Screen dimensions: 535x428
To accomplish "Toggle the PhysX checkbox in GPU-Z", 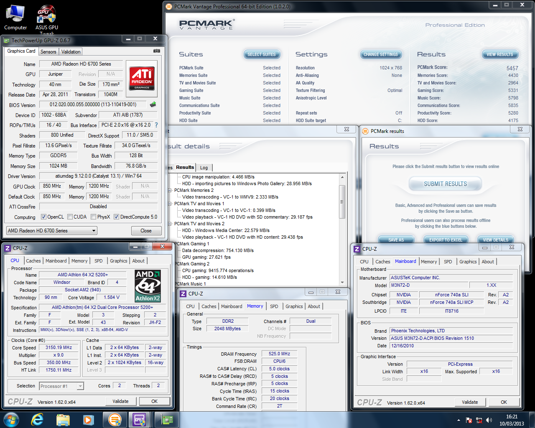I will 93,217.
